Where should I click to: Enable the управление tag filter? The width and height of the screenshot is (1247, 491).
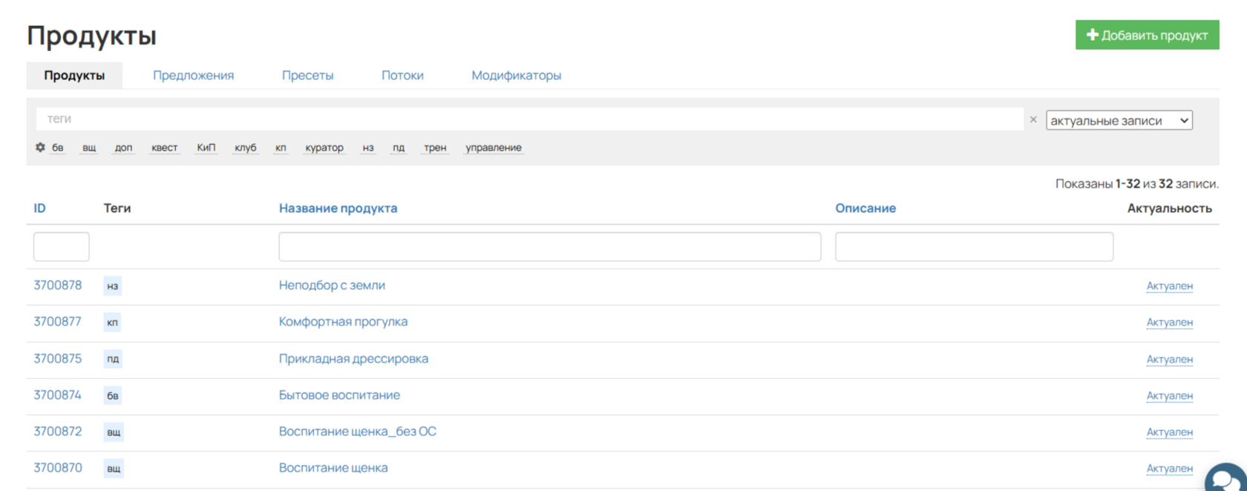494,148
